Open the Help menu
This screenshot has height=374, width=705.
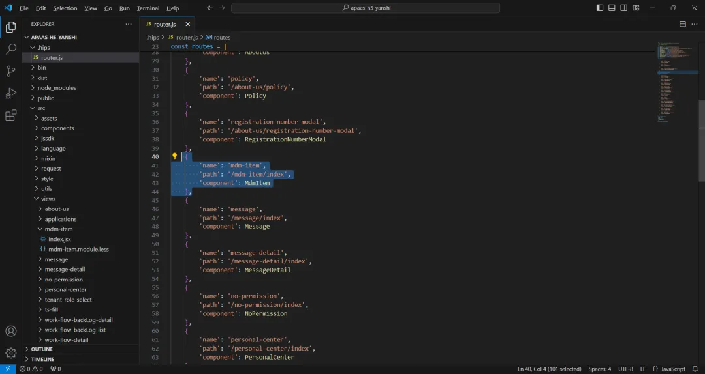click(x=172, y=8)
